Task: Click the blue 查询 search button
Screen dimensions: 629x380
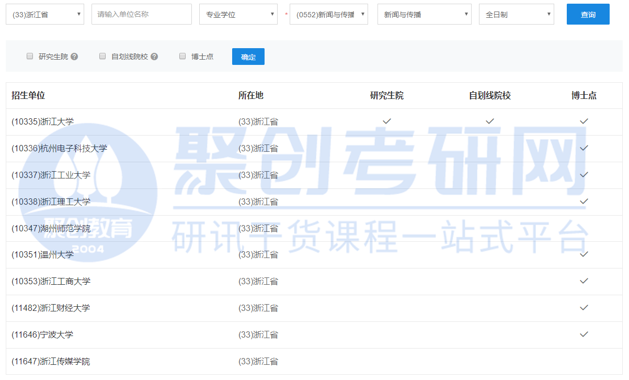Action: click(588, 14)
